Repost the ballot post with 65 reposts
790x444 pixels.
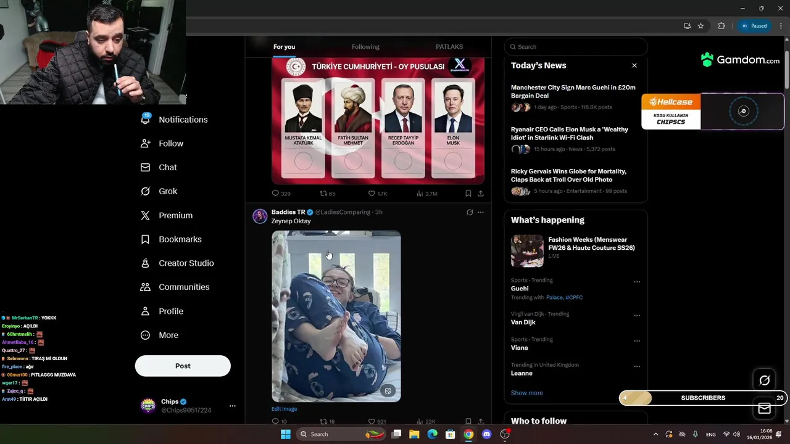click(327, 194)
